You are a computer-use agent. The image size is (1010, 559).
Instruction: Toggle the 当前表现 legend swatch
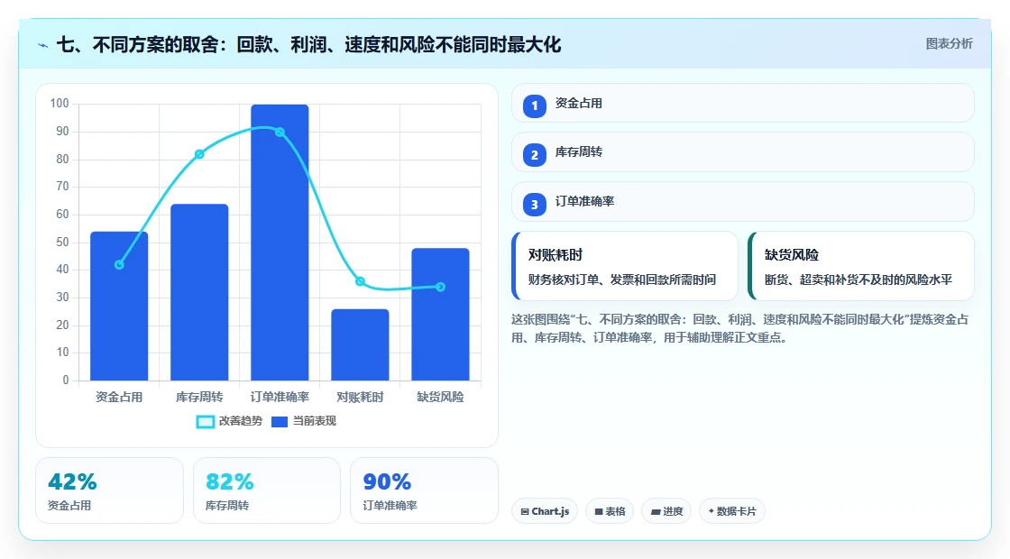click(280, 422)
